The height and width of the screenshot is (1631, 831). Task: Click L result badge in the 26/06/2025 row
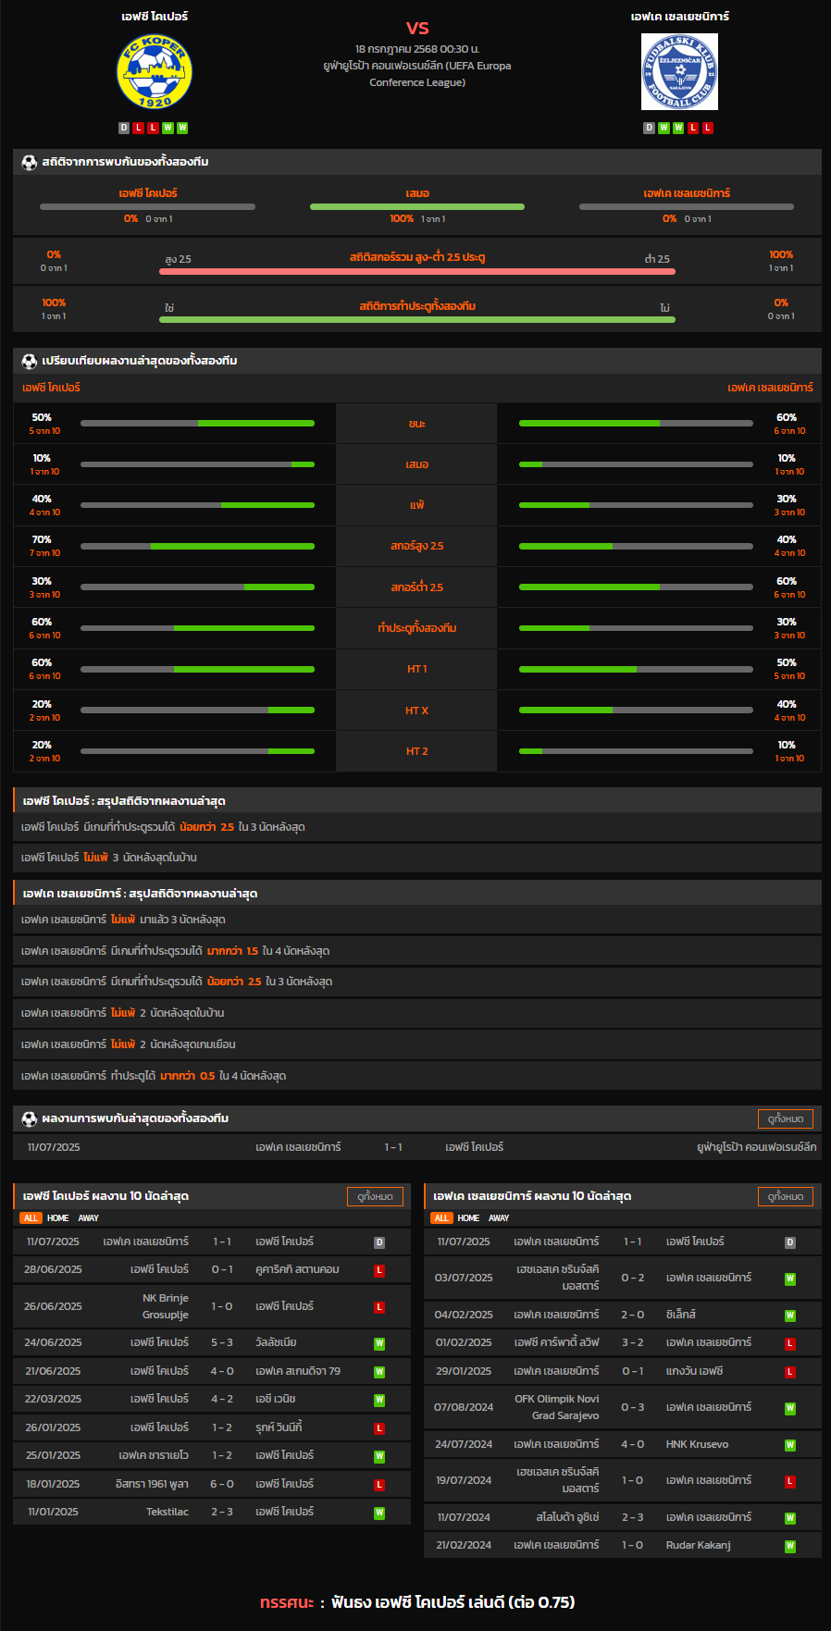(x=379, y=1307)
